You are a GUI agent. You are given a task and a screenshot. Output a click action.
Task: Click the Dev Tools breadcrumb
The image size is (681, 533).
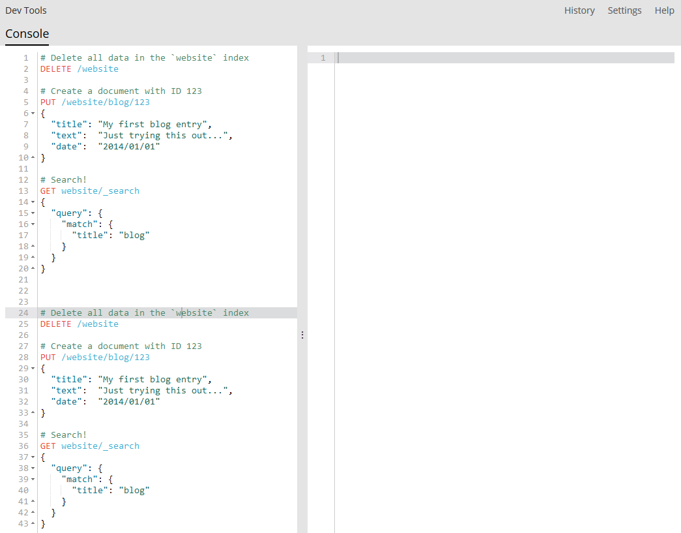point(25,10)
